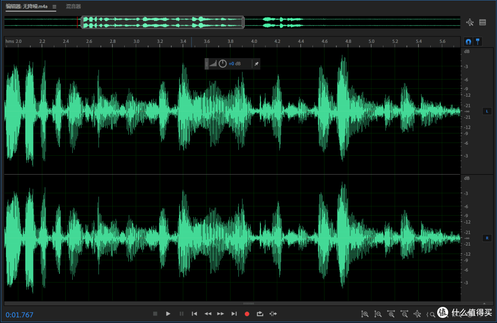This screenshot has height=323, width=497.
Task: Click the panel resize grip below waveform
Action: [248, 303]
